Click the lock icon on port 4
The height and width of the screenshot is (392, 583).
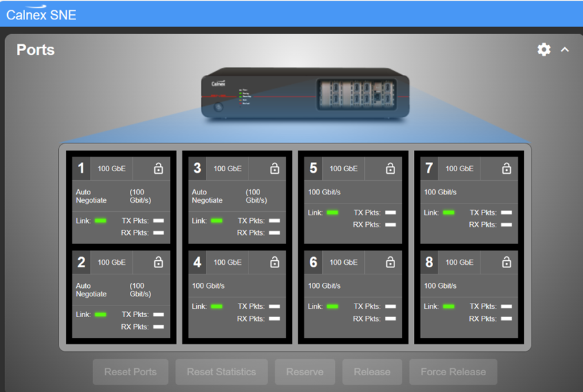coord(274,262)
